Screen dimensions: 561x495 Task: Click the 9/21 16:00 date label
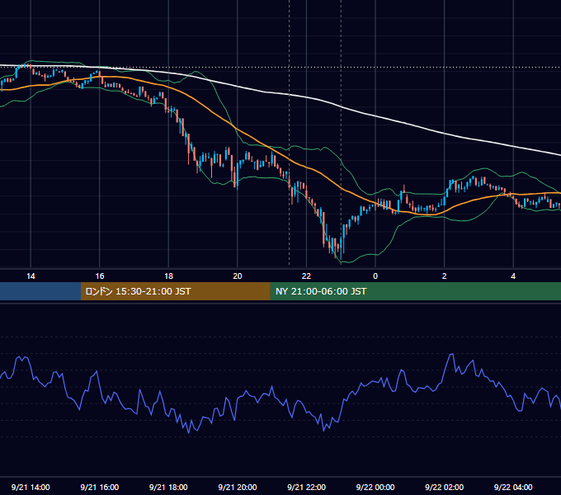(x=100, y=487)
